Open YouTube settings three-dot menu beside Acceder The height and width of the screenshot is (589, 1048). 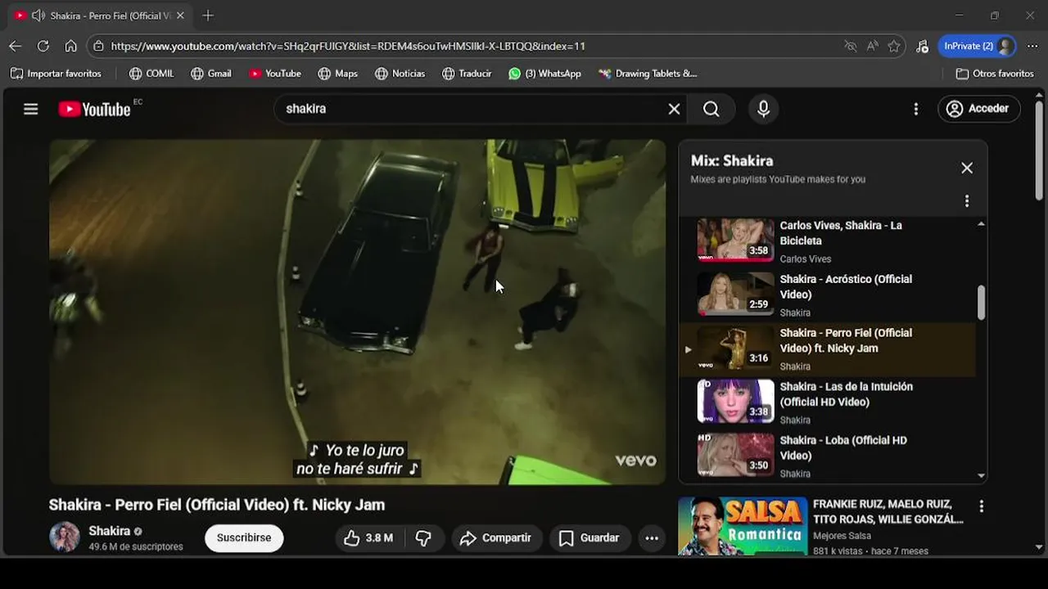916,109
